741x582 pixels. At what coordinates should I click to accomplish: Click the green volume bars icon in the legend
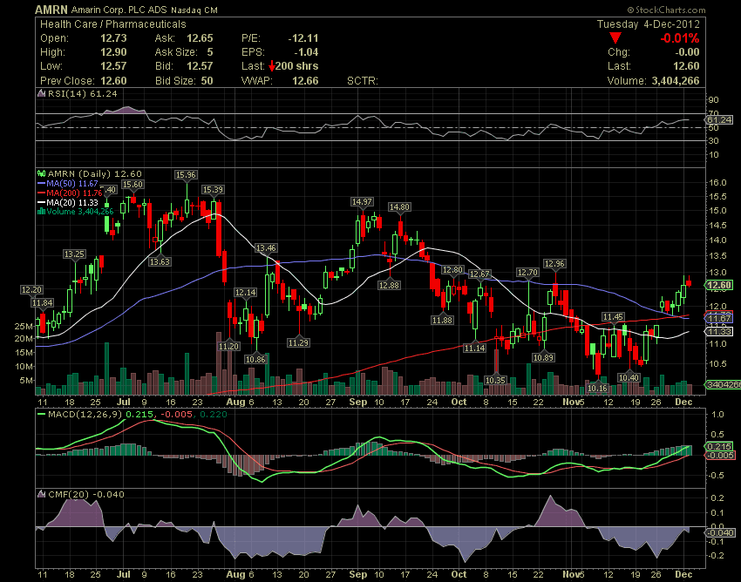[42, 210]
